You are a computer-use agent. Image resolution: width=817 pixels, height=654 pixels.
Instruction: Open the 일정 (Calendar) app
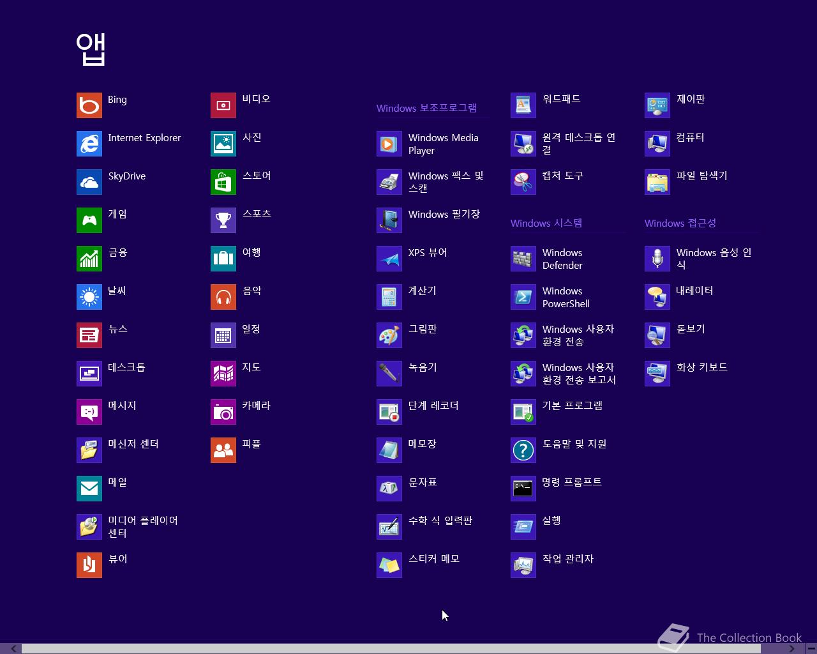[x=236, y=335]
